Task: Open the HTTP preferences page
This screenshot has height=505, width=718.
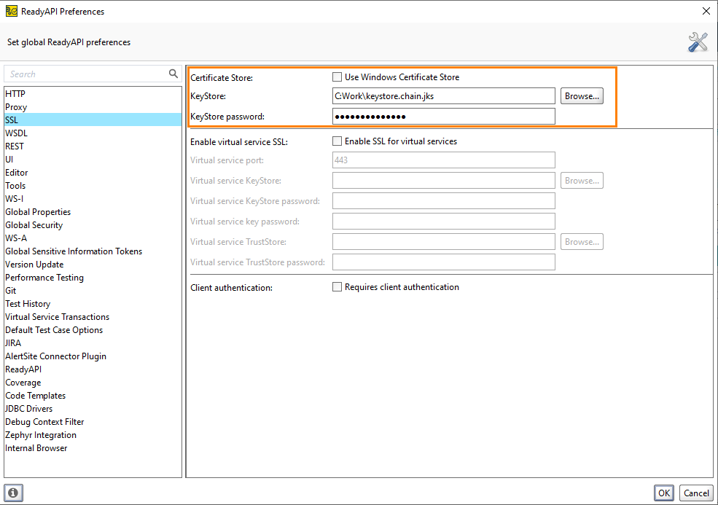Action: pyautogui.click(x=93, y=93)
